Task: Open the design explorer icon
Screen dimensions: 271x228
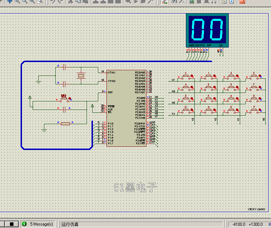Action: (192, 1)
